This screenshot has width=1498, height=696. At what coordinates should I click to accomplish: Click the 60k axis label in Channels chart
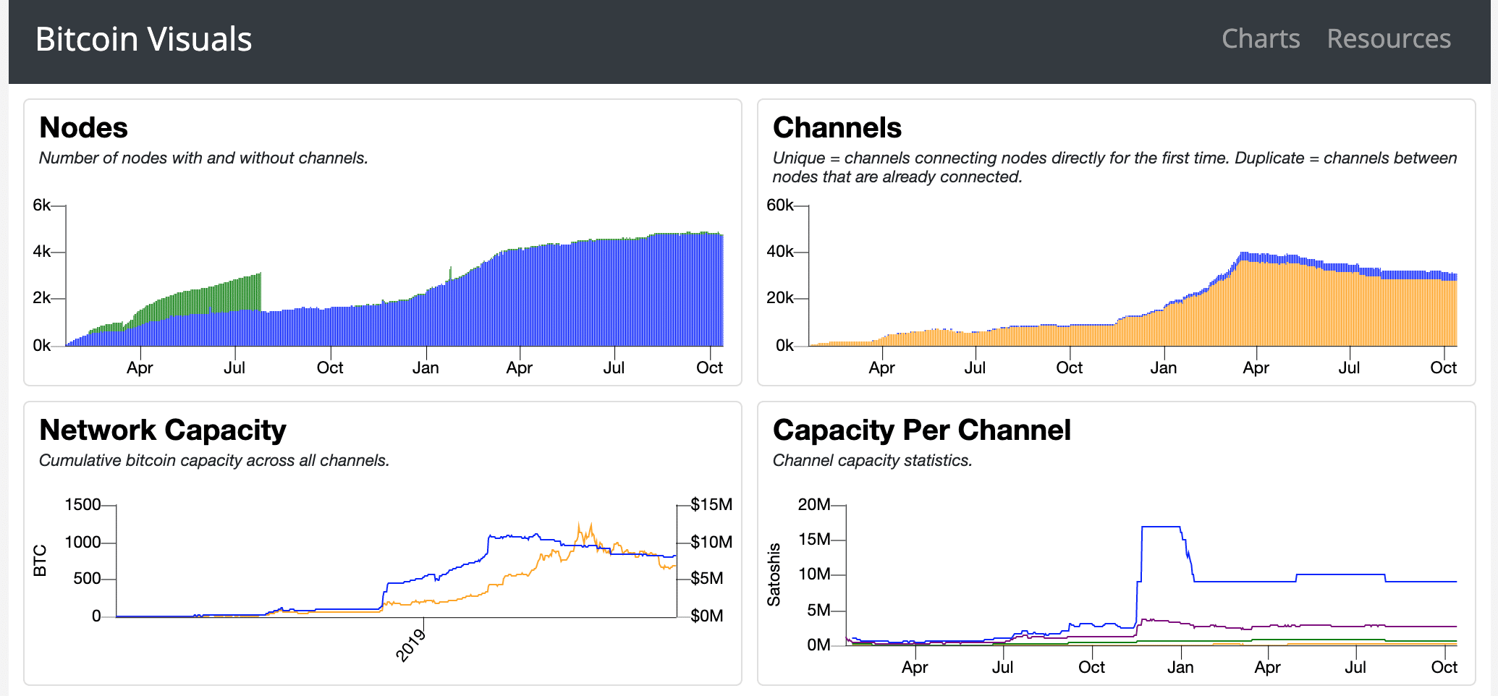click(779, 205)
